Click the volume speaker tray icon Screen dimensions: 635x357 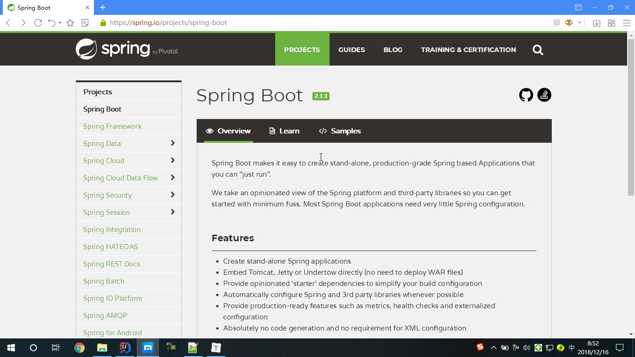pos(527,348)
